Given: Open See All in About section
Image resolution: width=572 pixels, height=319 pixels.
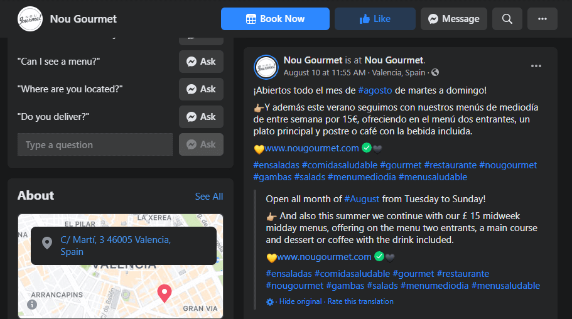Looking at the screenshot, I should click(208, 197).
